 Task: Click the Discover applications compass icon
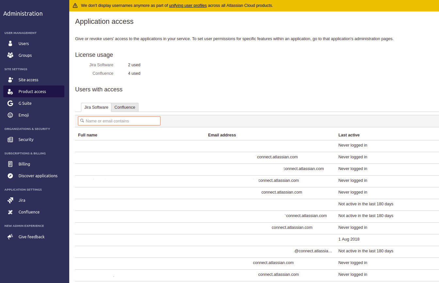[x=10, y=176]
